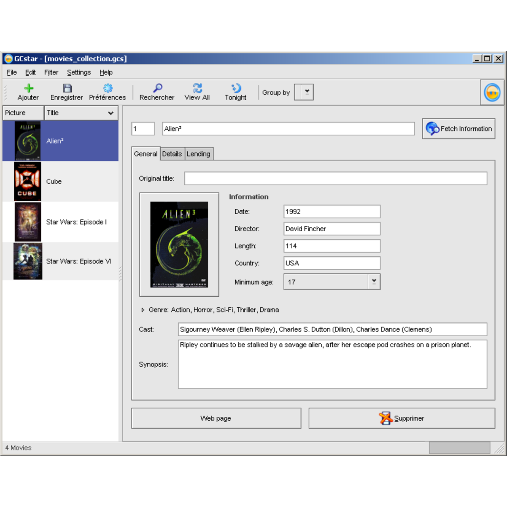507x507 pixels.
Task: Switch to the Details tab
Action: (x=172, y=154)
